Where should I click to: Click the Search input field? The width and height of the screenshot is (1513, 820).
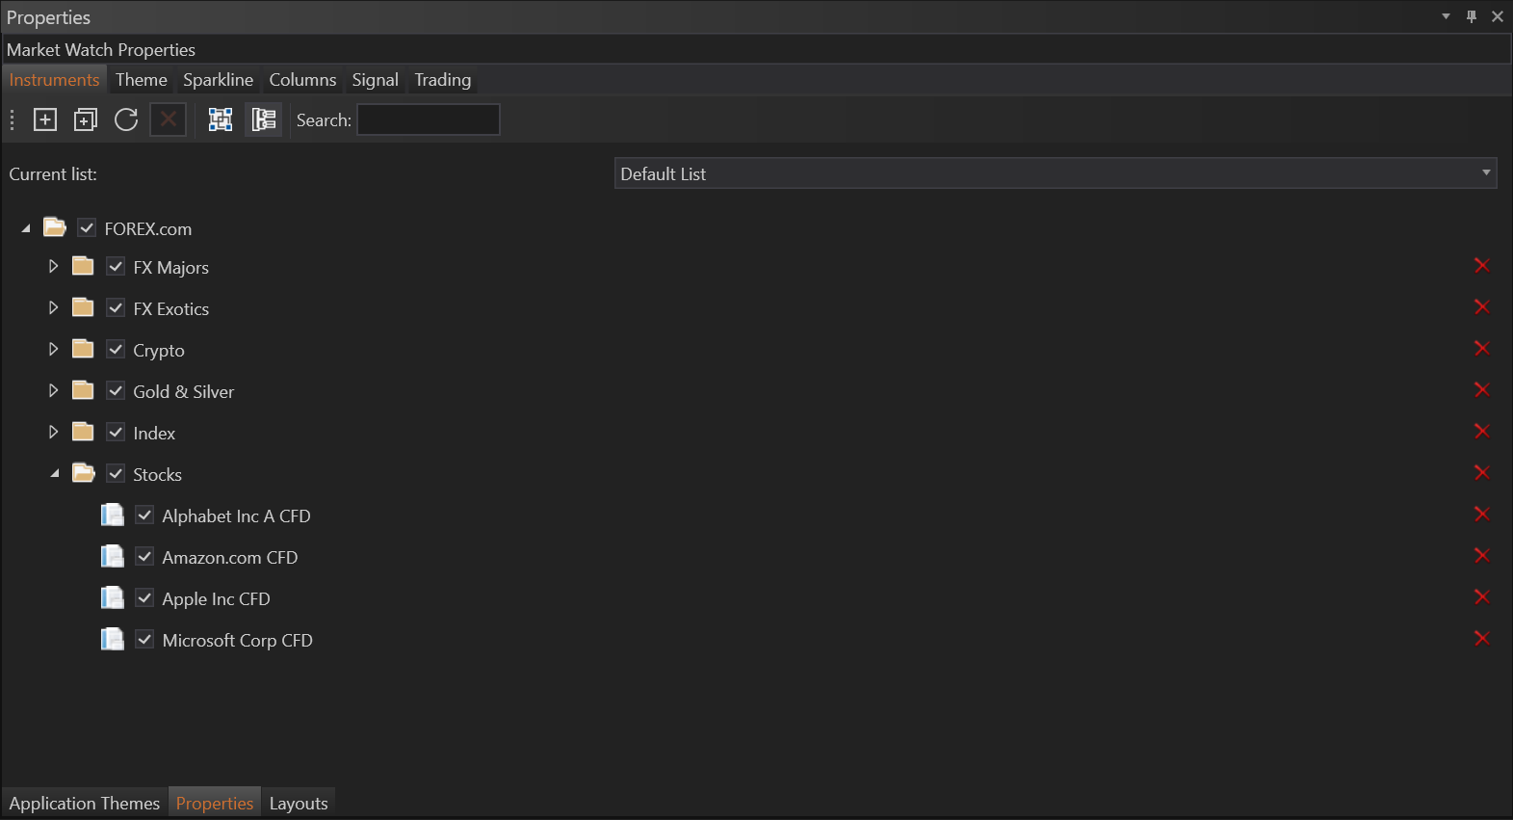[x=428, y=120]
